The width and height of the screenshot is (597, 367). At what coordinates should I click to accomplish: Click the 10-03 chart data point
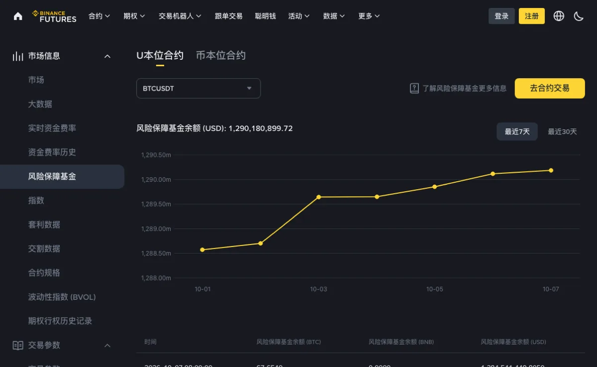pos(318,197)
